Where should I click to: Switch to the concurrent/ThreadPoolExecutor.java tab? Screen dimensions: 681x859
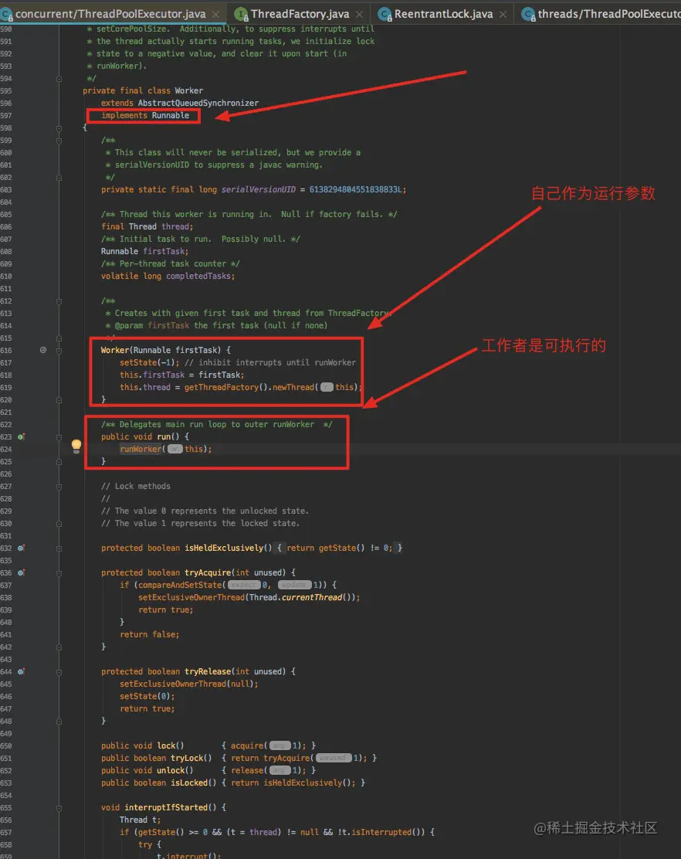(x=110, y=14)
